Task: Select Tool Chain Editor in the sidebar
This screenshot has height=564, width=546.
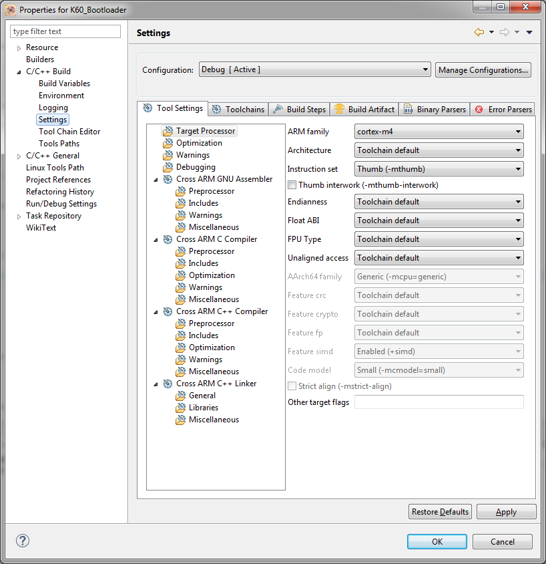Action: click(69, 132)
